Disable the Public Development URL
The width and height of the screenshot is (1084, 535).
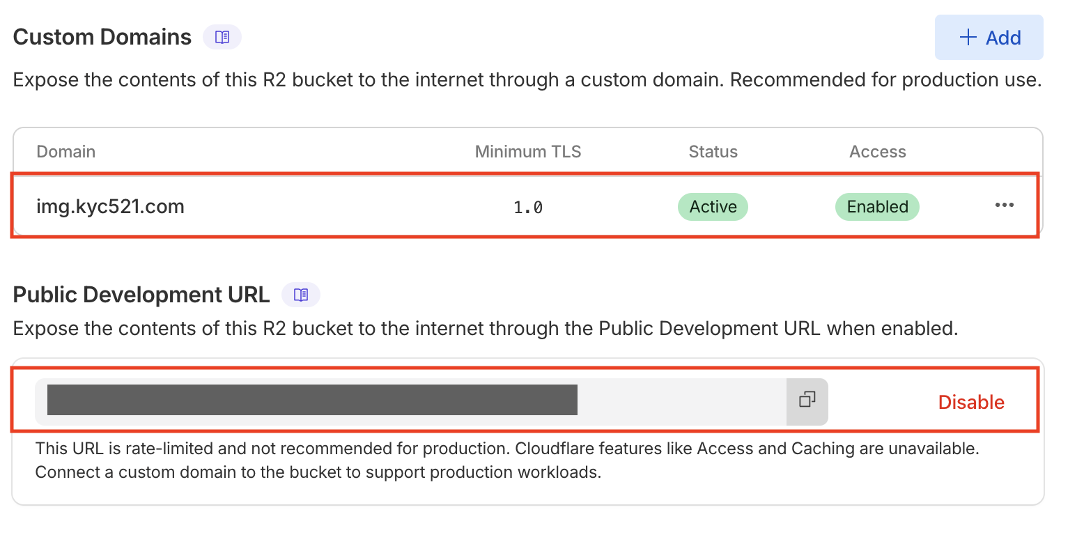pos(971,402)
